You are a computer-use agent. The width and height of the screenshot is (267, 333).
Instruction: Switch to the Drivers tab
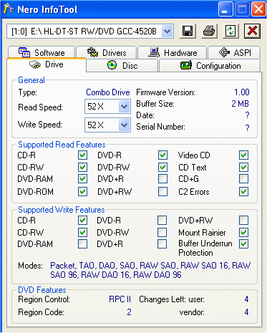(107, 52)
